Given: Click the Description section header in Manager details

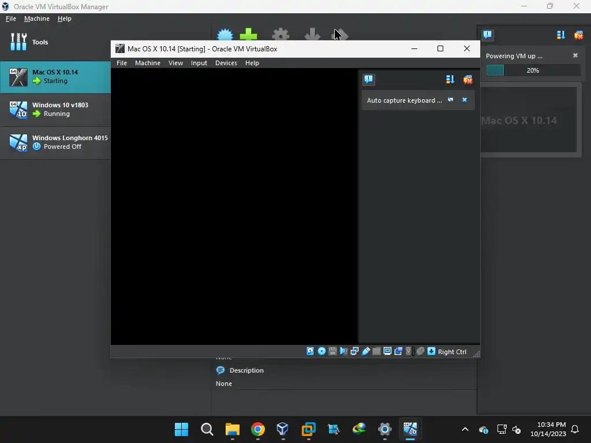Looking at the screenshot, I should click(x=246, y=370).
